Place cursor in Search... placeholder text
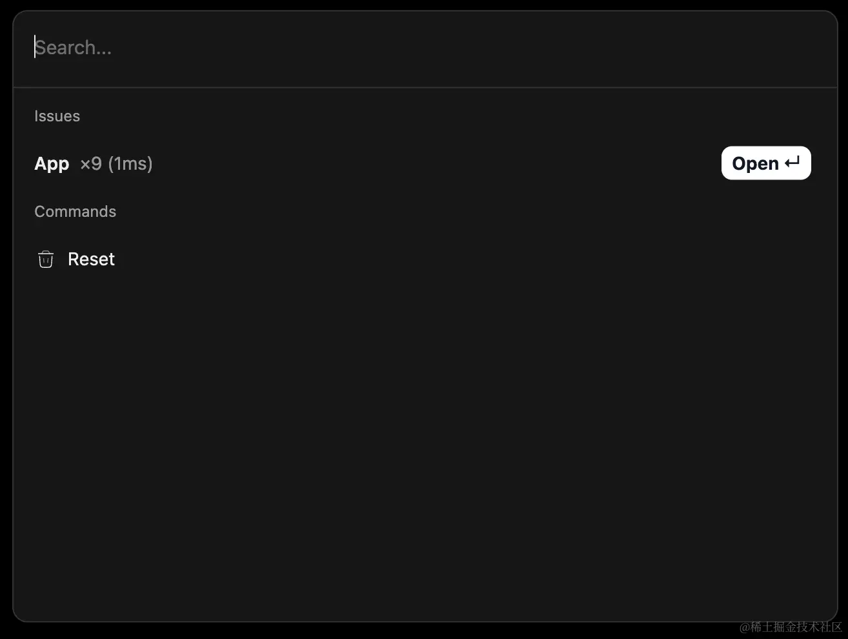 click(x=74, y=48)
